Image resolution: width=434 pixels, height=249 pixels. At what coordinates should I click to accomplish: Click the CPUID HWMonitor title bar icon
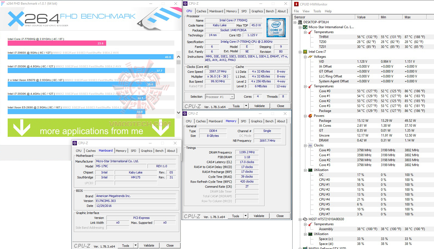pos(296,4)
